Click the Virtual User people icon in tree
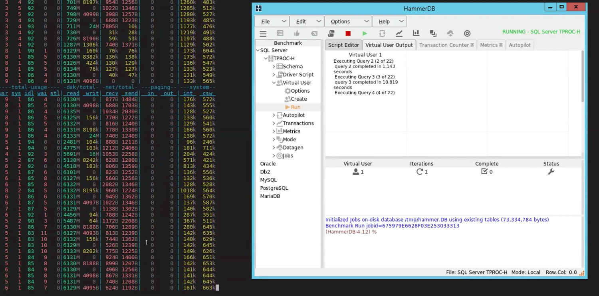Screen dimensions: 599x296 (x=280, y=83)
